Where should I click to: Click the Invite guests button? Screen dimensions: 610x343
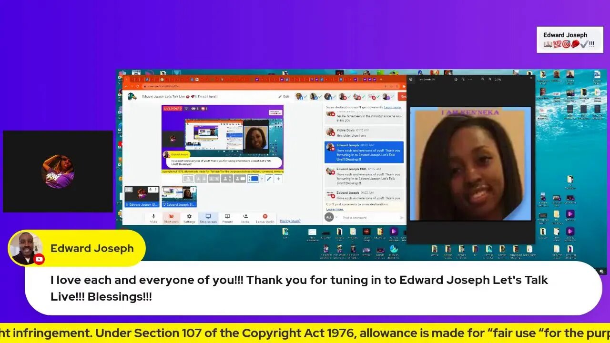[245, 218]
